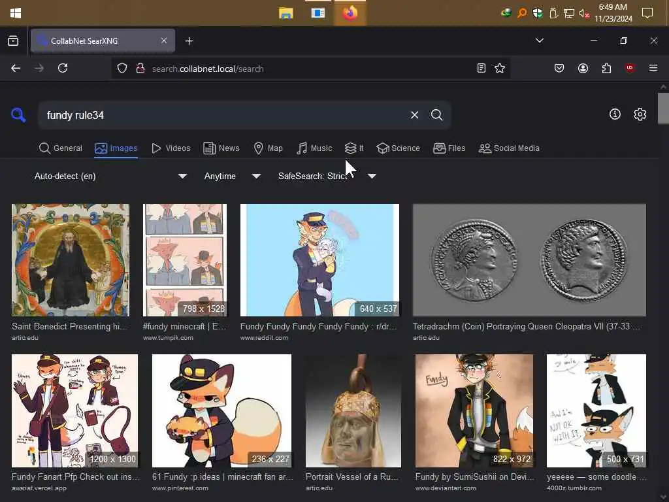Open File Explorer from taskbar

(286, 13)
